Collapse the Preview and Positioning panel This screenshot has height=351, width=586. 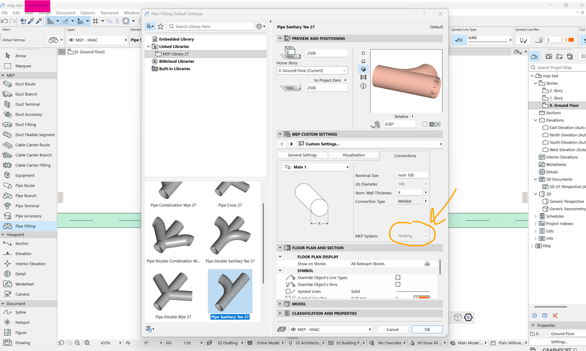280,39
